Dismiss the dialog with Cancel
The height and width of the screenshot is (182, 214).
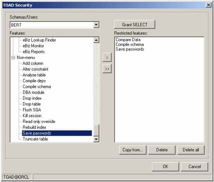[x=195, y=167]
